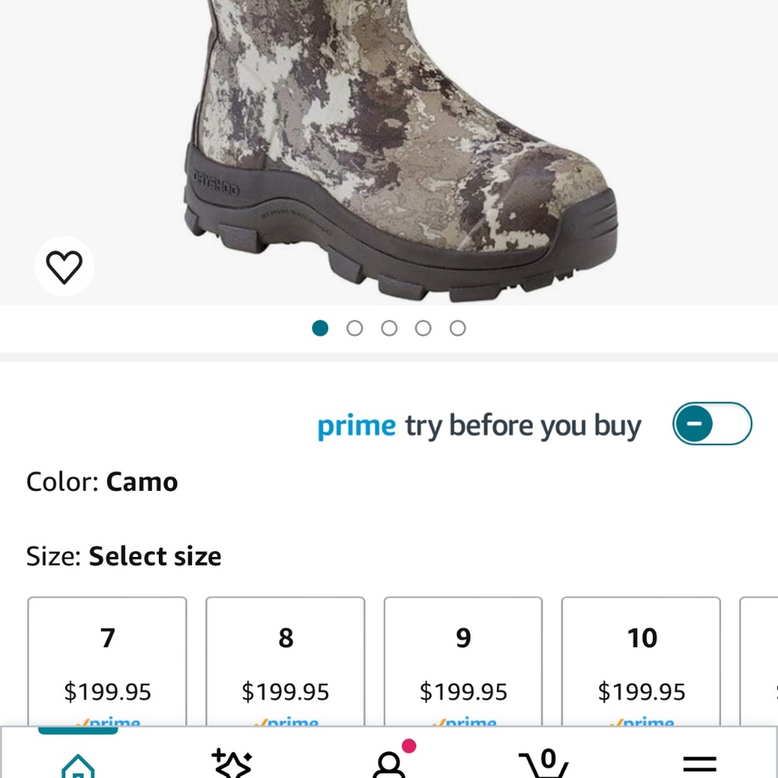The height and width of the screenshot is (778, 778).
Task: Disable the prime try before you buy toggle
Action: pos(712,423)
